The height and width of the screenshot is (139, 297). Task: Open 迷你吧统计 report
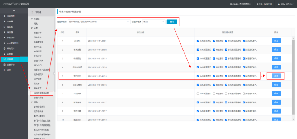pyautogui.click(x=39, y=112)
